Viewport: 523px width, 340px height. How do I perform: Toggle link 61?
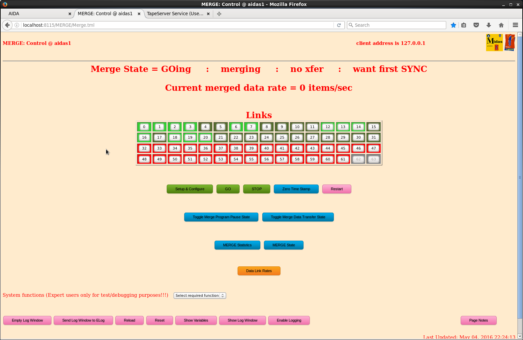point(343,159)
